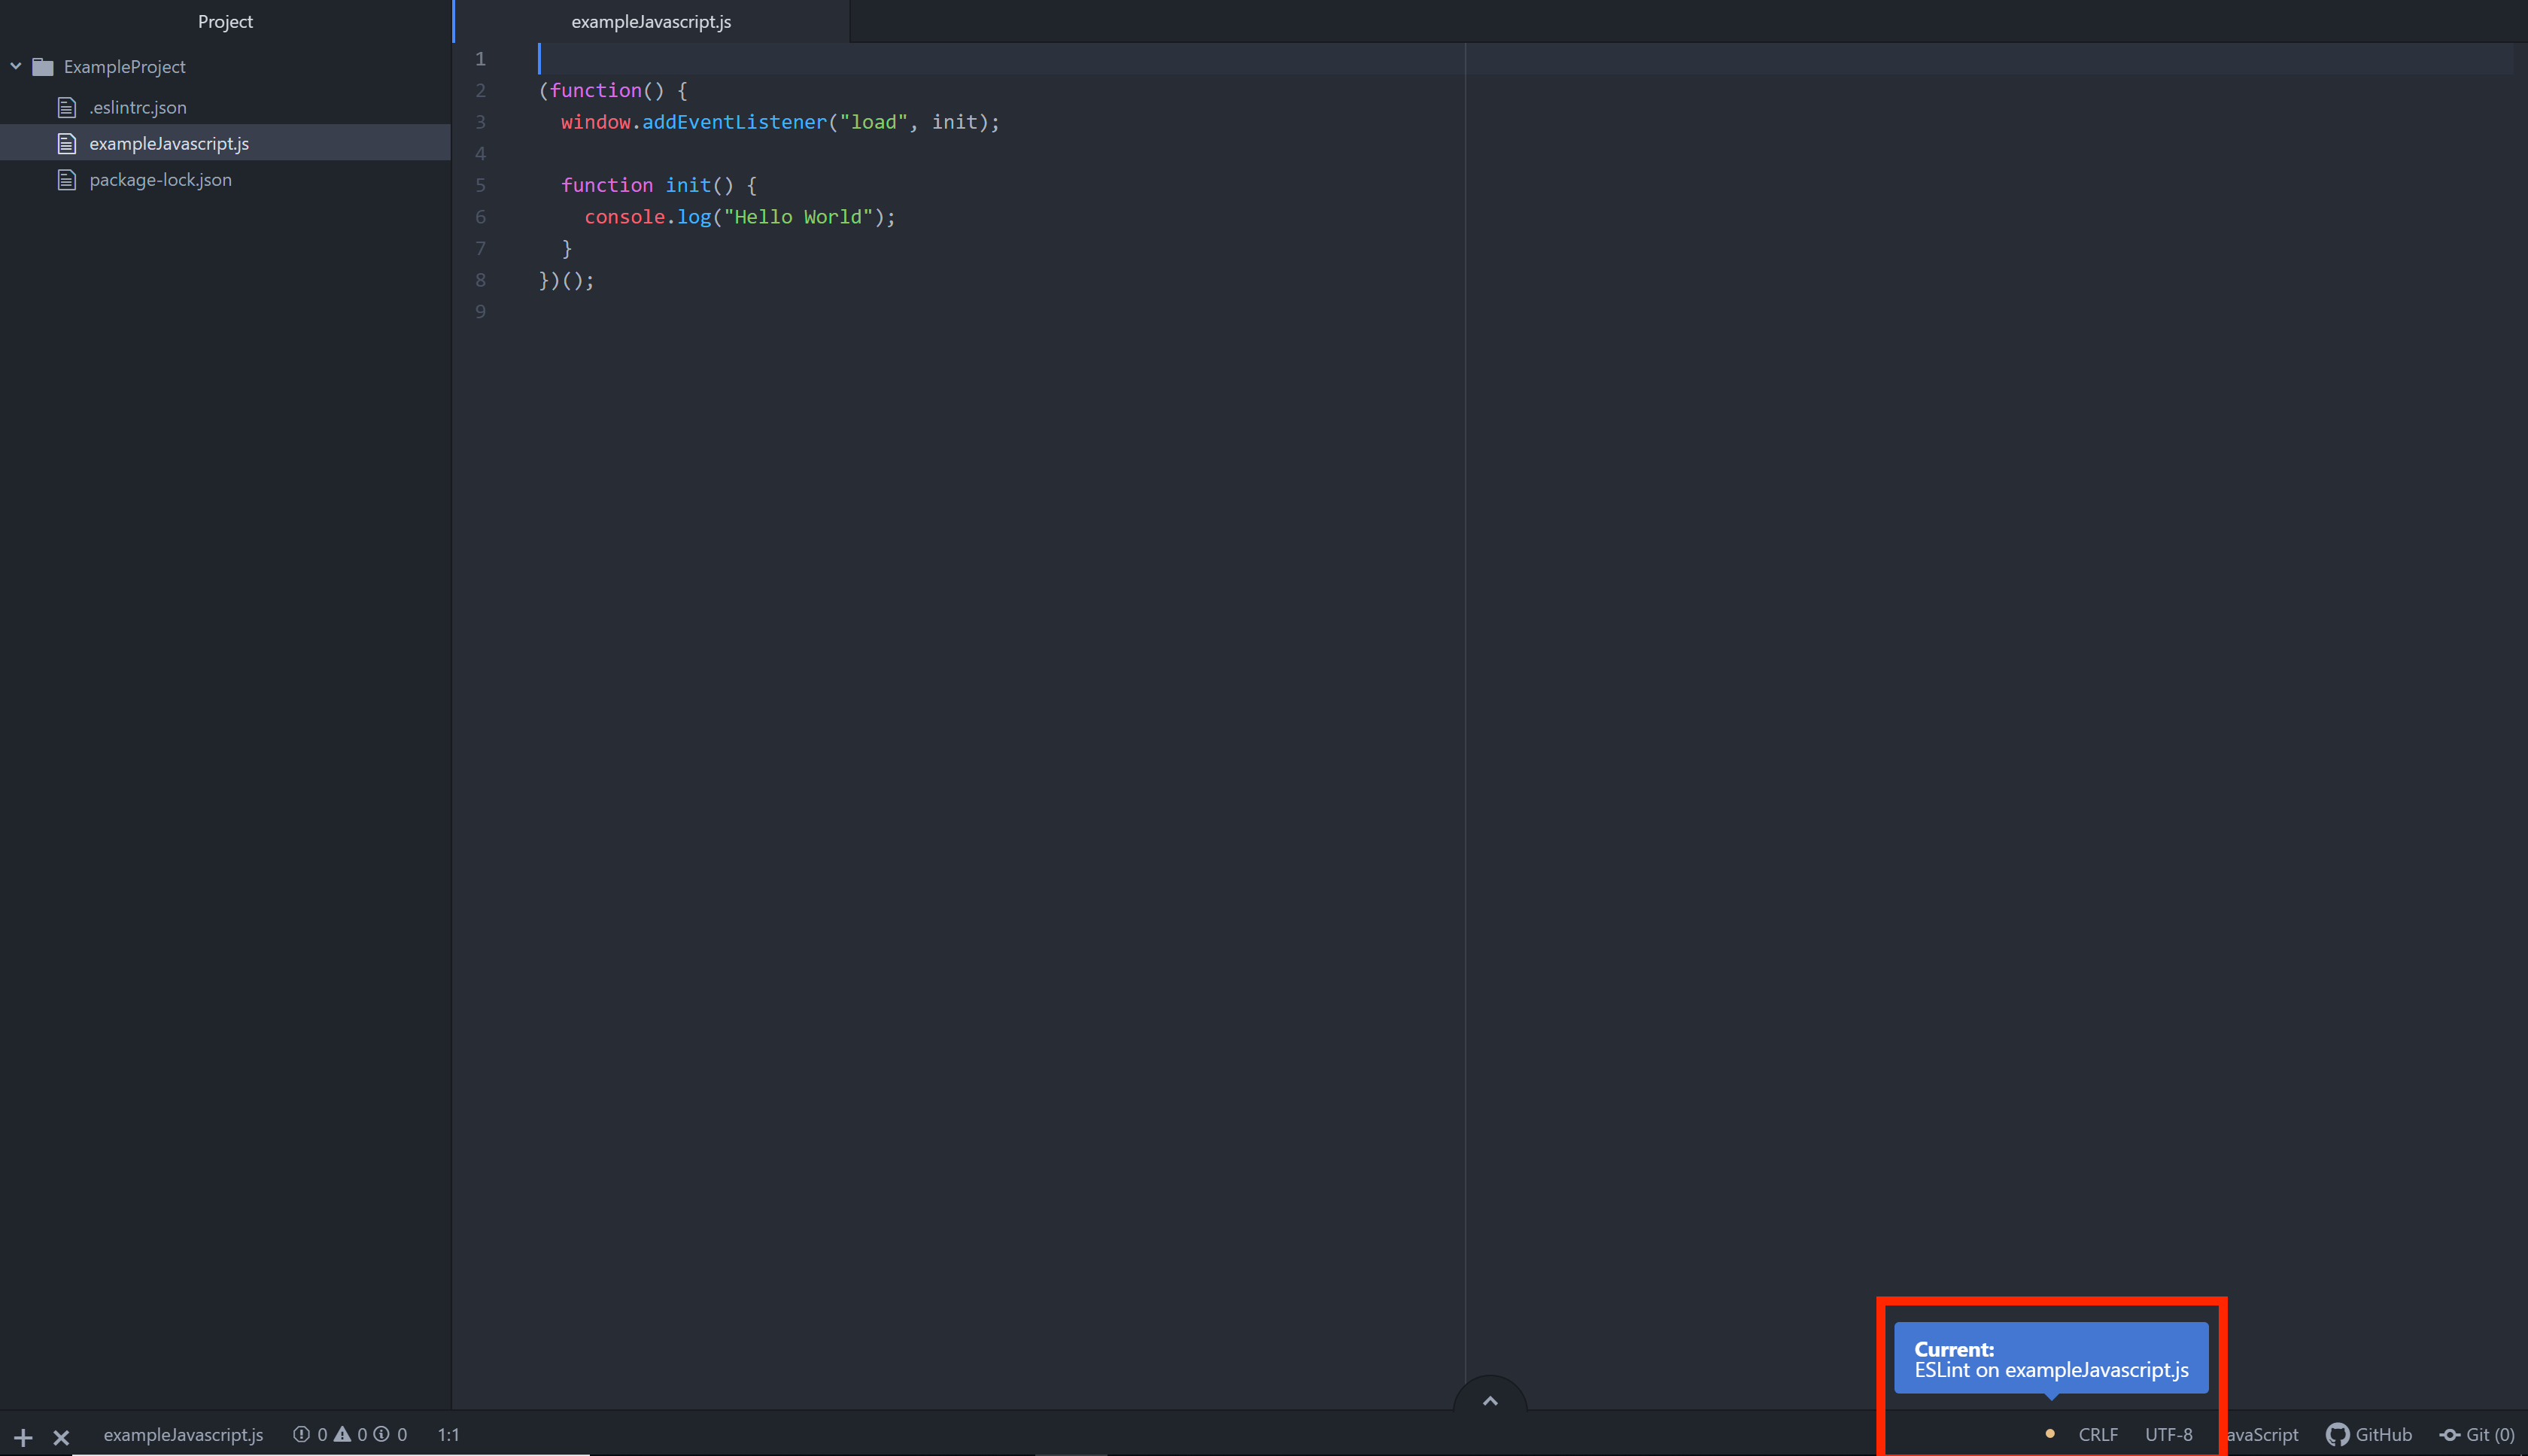The image size is (2528, 1456).
Task: Click the ExampleProject folder icon
Action: (x=43, y=67)
